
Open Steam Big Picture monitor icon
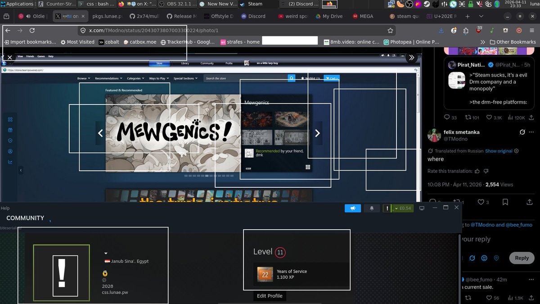tap(422, 208)
